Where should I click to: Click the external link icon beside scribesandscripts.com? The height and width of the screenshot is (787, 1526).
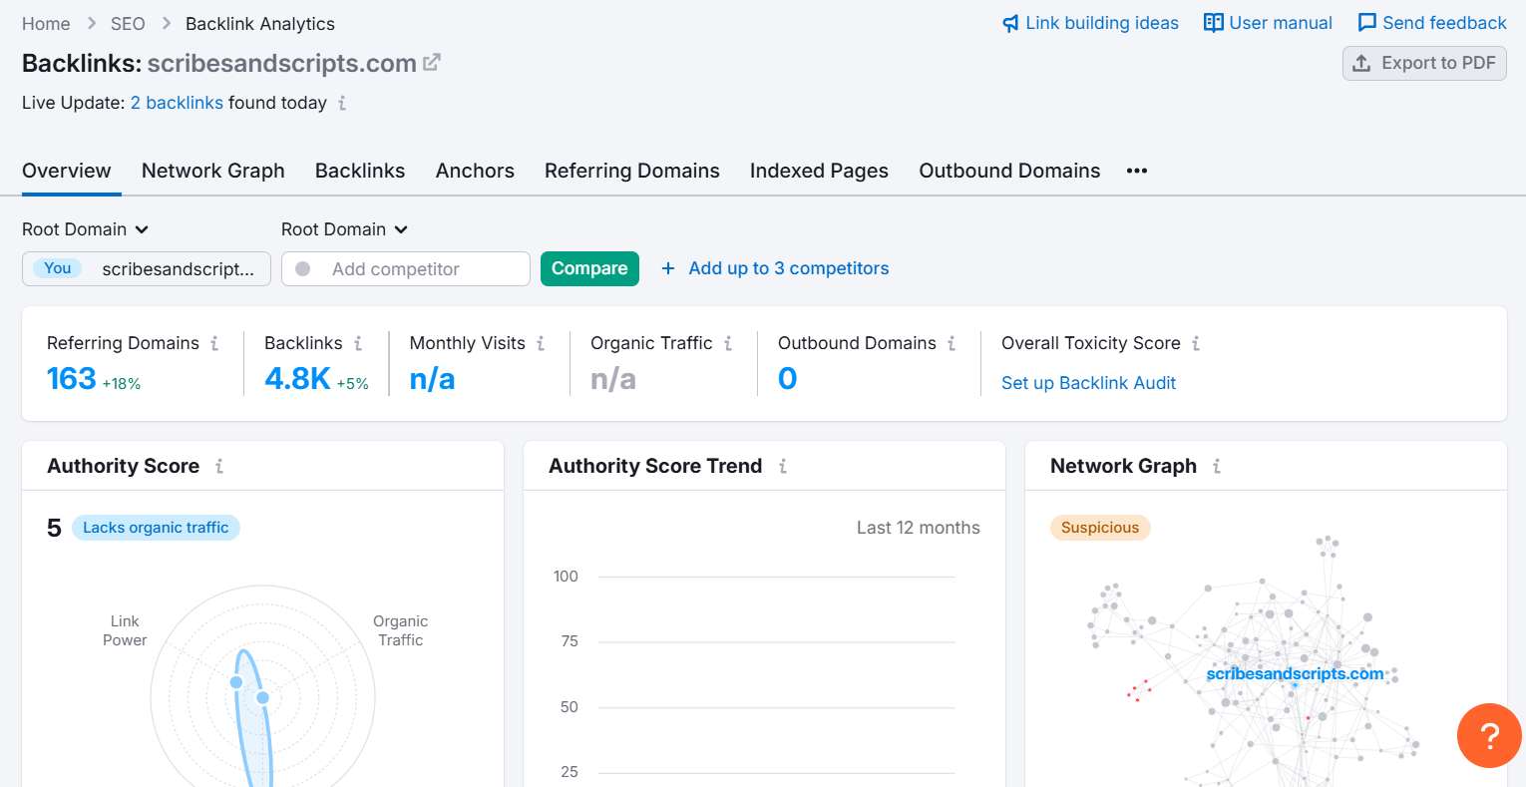(x=432, y=63)
